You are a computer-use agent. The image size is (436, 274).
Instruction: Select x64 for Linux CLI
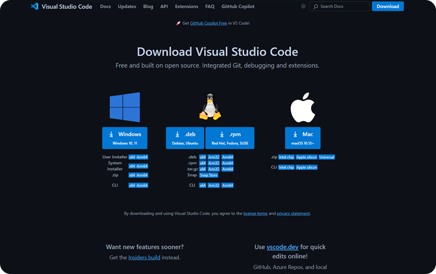click(x=203, y=186)
